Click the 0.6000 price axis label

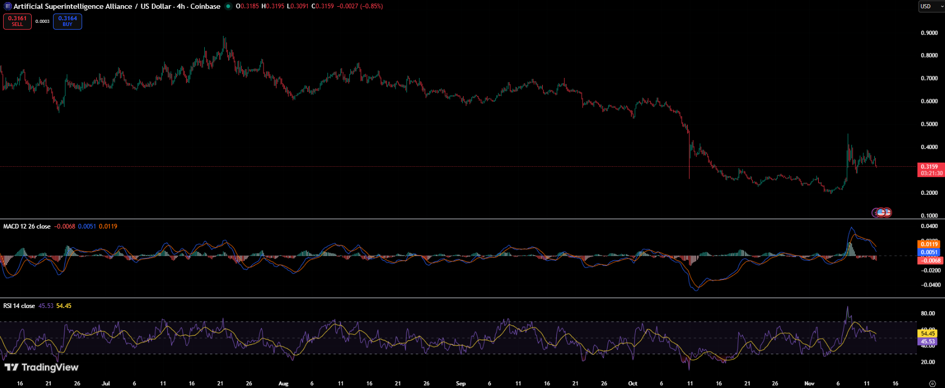(929, 101)
